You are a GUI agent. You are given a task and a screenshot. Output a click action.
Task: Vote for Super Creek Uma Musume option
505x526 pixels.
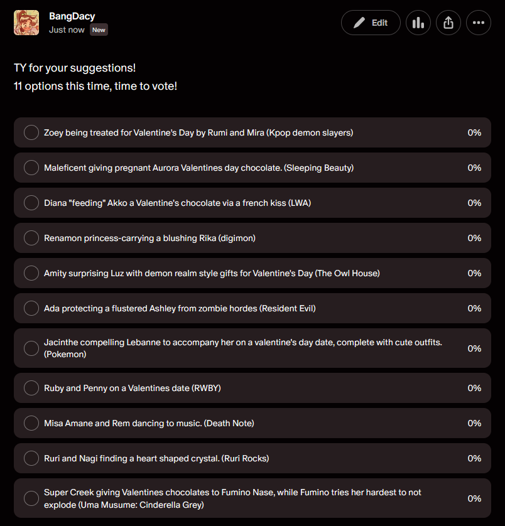click(x=31, y=498)
